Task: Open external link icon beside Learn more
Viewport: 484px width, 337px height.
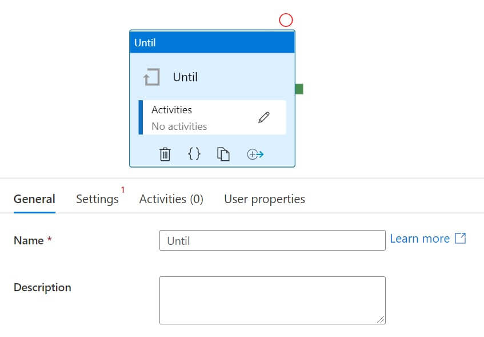Action: pos(460,239)
